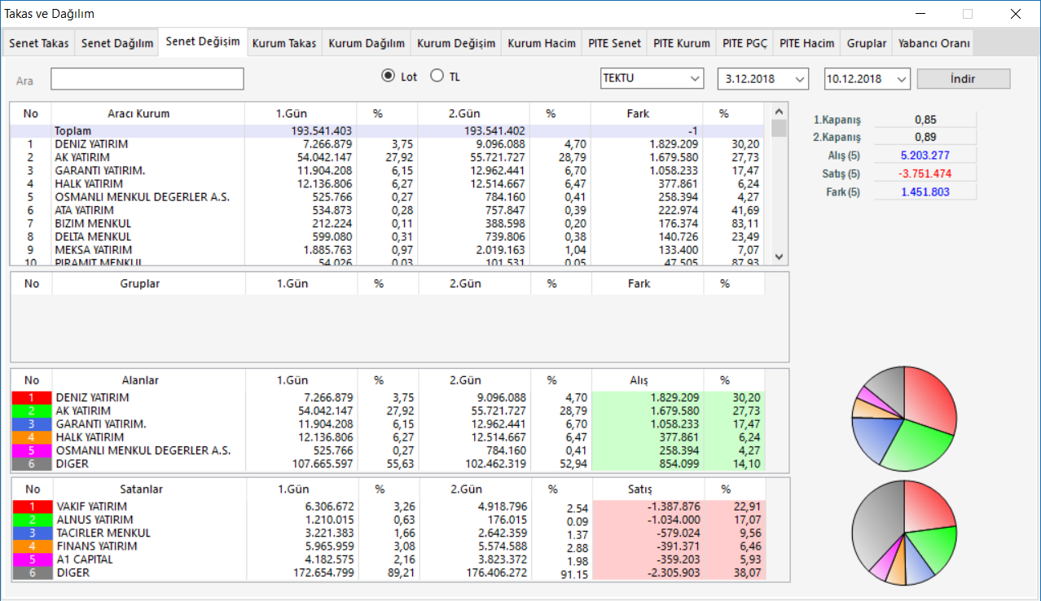Screen dimensions: 1041x601
Task: Click FINANS YATIRIM in Satanlar table
Action: (x=95, y=546)
